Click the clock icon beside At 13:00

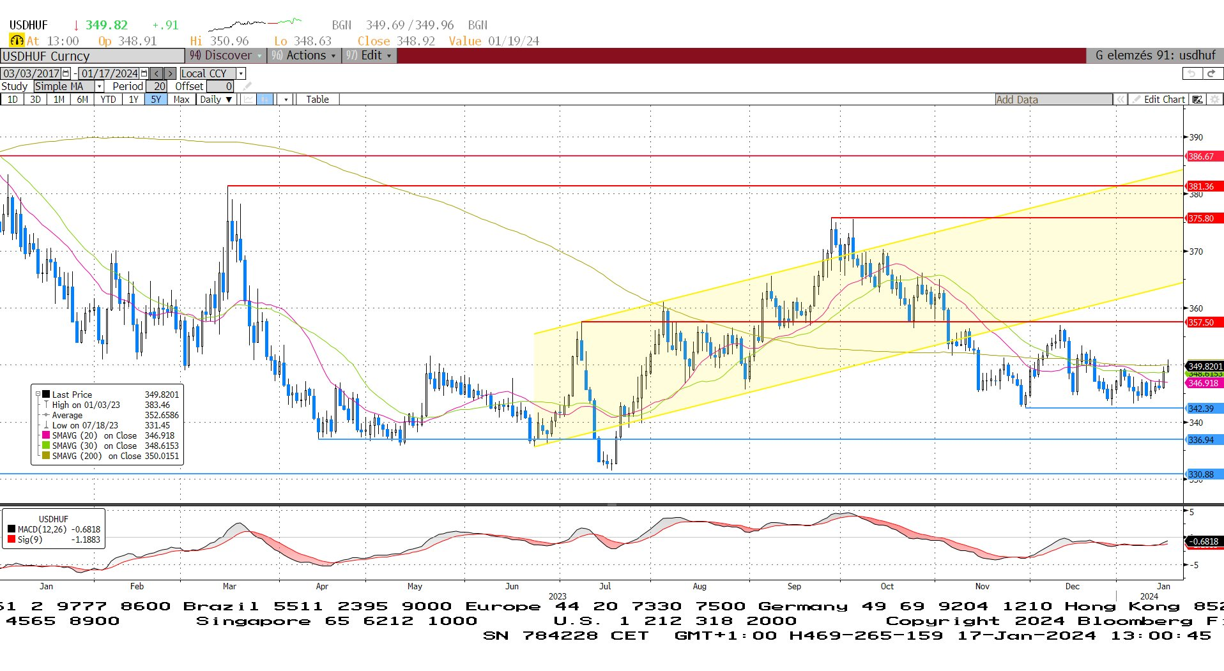click(x=17, y=41)
